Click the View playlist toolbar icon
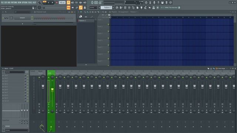 tap(117, 7)
